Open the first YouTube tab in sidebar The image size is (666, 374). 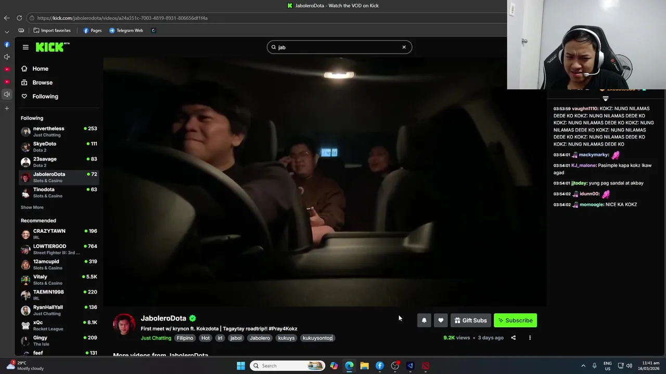tap(7, 69)
